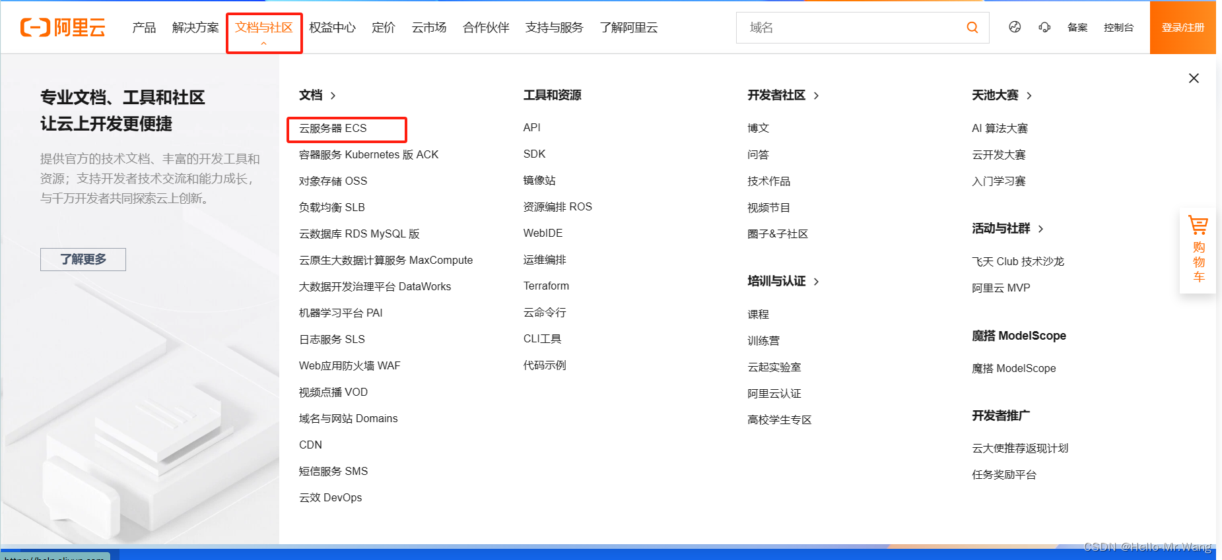Screen dimensions: 1222x560
Task: Open the 云市场 menu
Action: pyautogui.click(x=429, y=27)
